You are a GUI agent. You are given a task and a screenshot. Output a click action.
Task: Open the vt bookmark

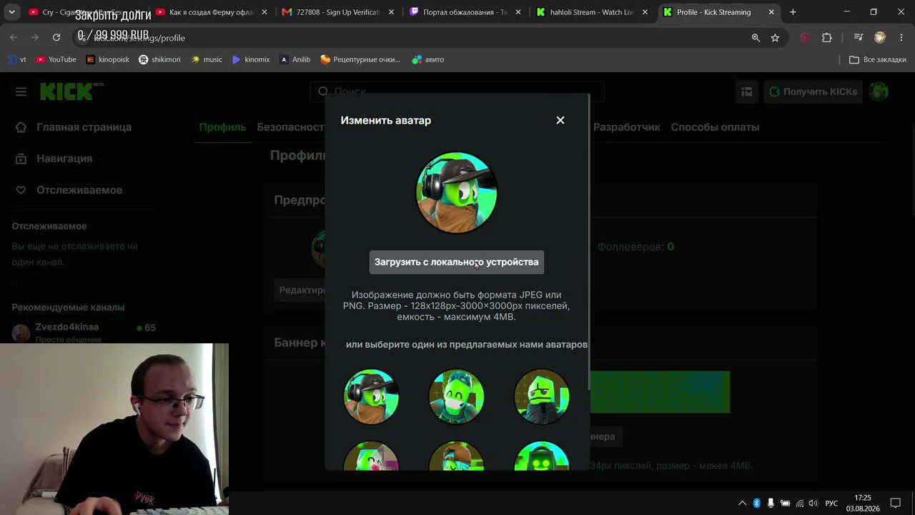16,59
